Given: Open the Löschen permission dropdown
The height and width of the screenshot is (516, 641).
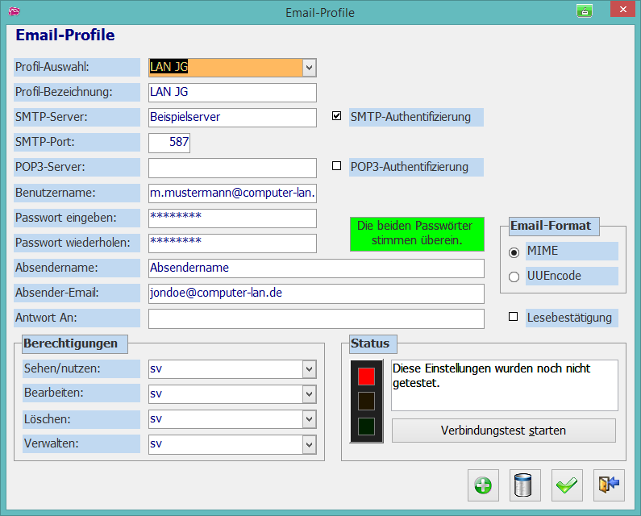Looking at the screenshot, I should [x=309, y=419].
